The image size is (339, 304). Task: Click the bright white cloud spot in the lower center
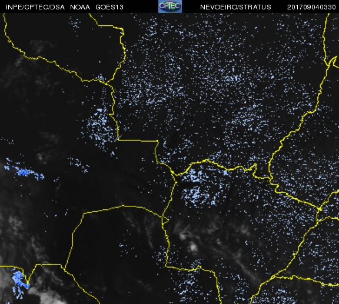(193, 247)
